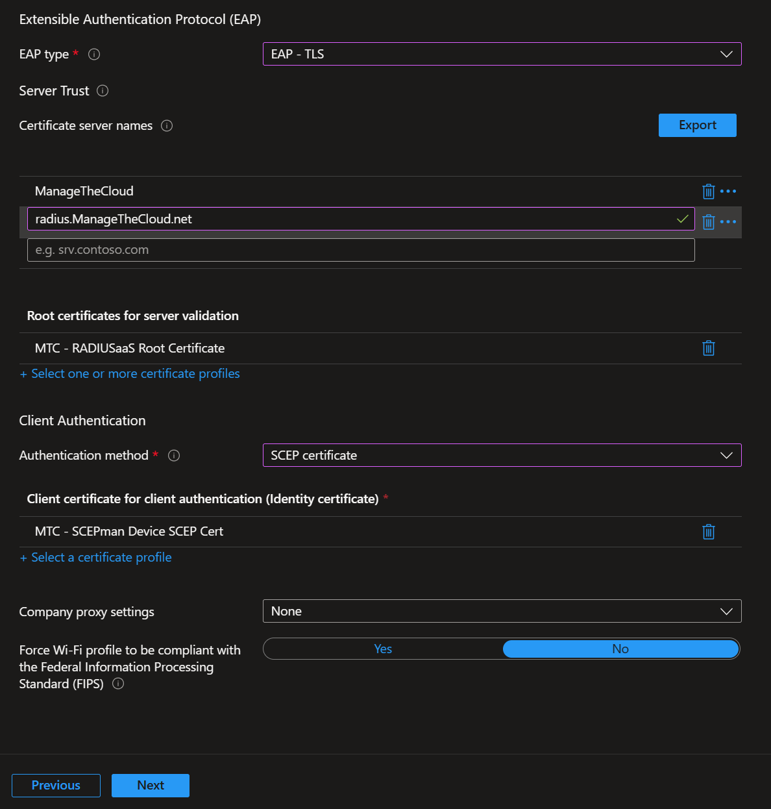The image size is (771, 809).
Task: Click the FIPS info icon
Action: pos(117,683)
